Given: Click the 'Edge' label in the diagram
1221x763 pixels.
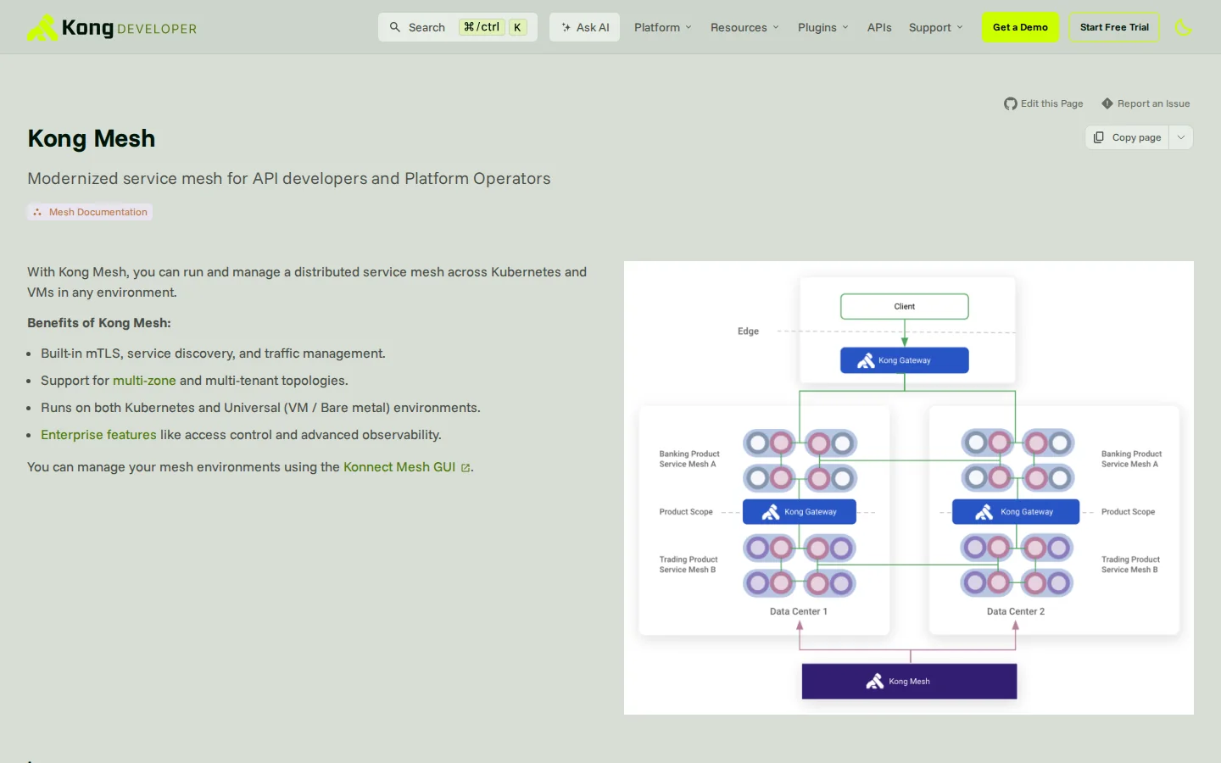Looking at the screenshot, I should pyautogui.click(x=748, y=331).
